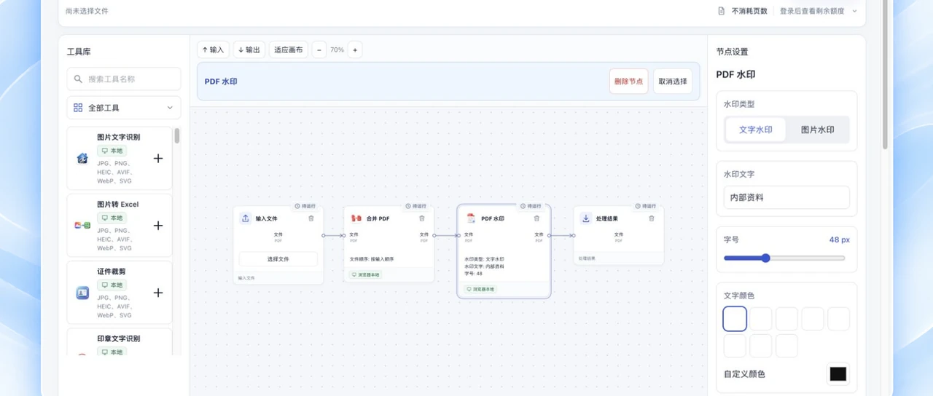The width and height of the screenshot is (933, 396).
Task: Open the 全部工具 category dropdown
Action: pos(124,108)
